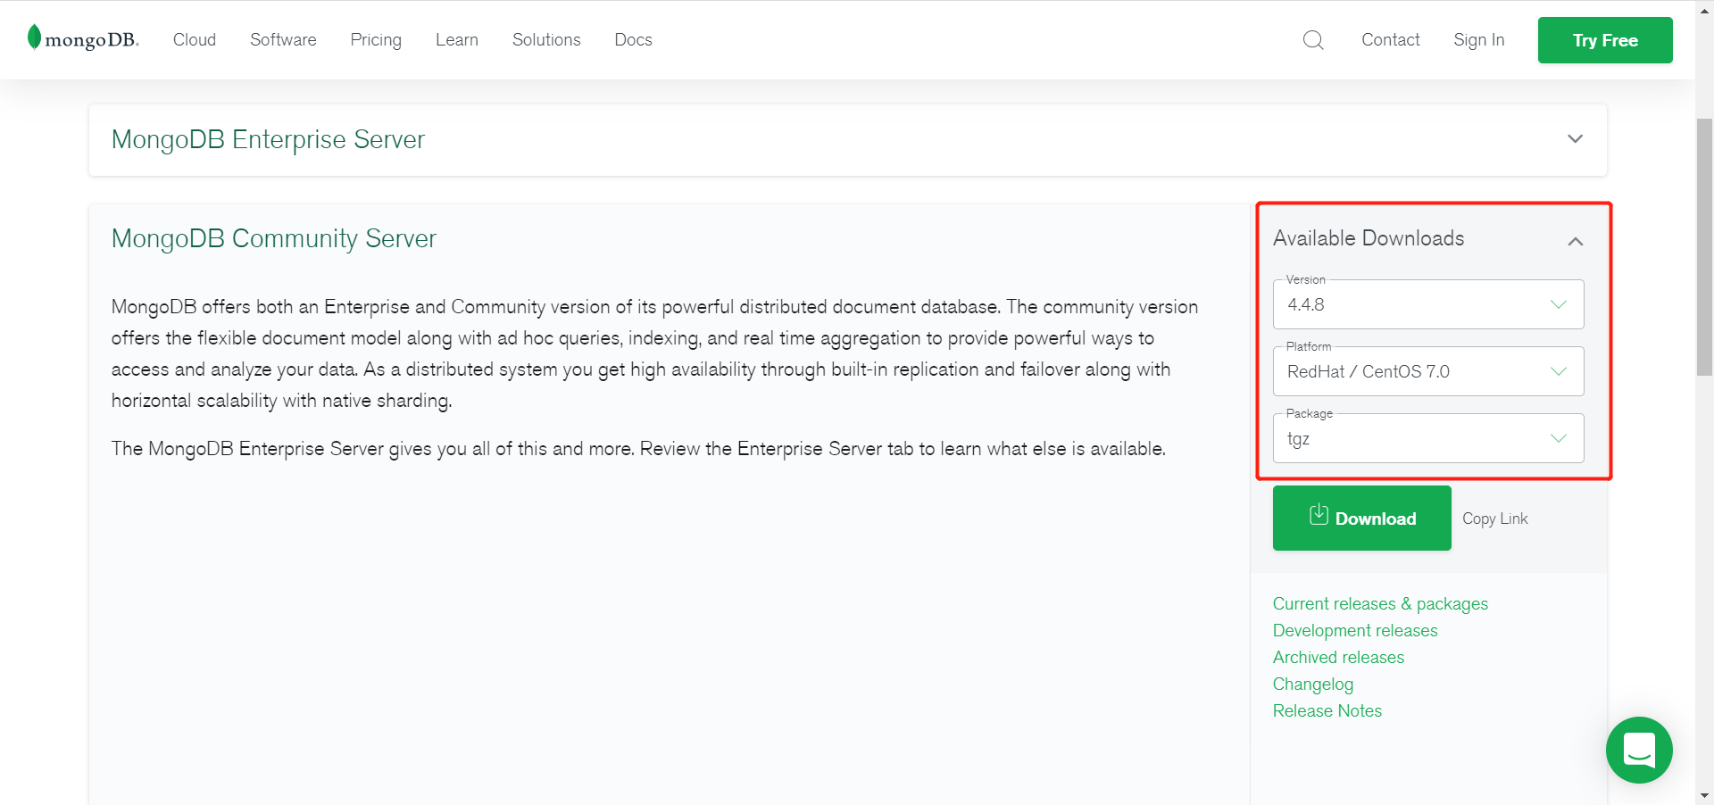Screen dimensions: 1714x805
Task: Collapse the Available Downloads panel chevron
Action: pos(1576,241)
